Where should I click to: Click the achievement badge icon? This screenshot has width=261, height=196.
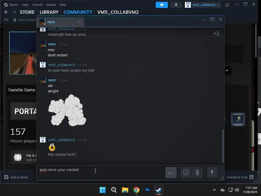click(x=18, y=157)
